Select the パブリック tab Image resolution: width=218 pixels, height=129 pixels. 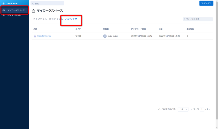[71, 19]
